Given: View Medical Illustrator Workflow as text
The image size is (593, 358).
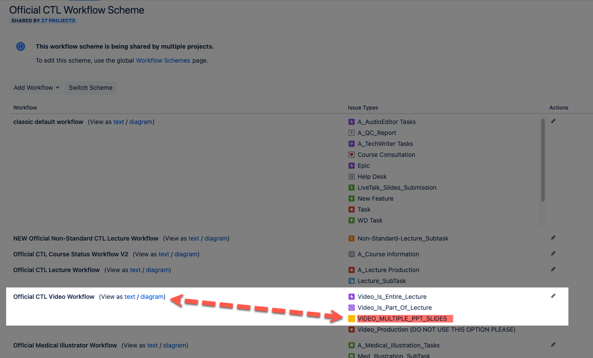Looking at the screenshot, I should click(152, 345).
